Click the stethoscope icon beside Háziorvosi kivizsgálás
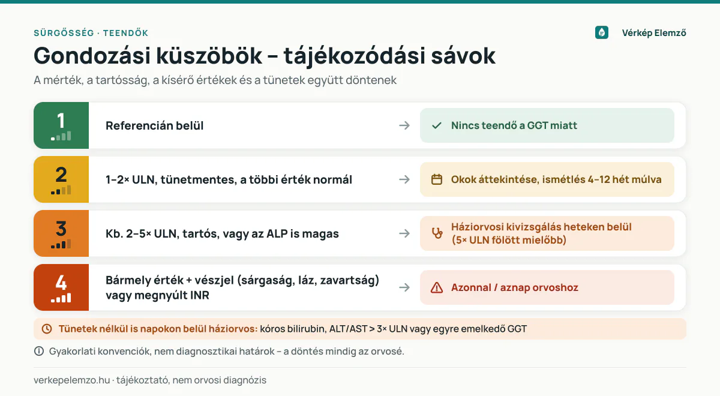Viewport: 720px width, 396px height. [x=437, y=233]
